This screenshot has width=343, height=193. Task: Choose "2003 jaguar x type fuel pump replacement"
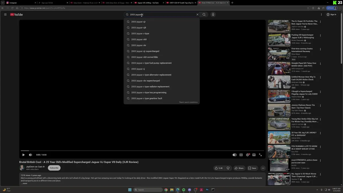162,63
